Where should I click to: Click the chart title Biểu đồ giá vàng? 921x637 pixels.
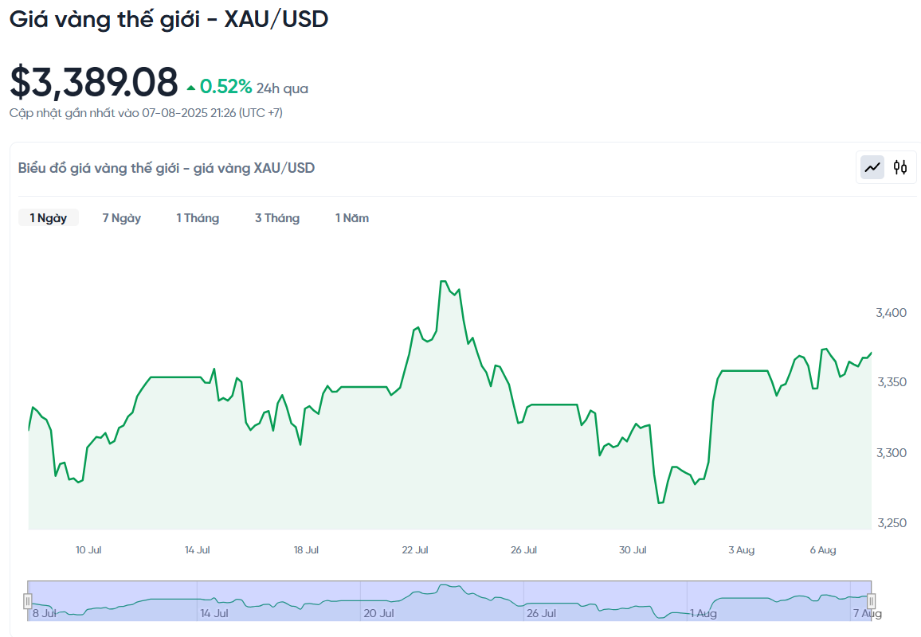pos(167,169)
